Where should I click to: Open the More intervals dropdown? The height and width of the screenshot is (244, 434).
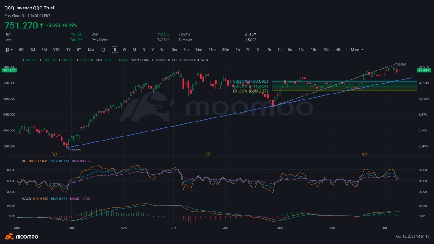pos(357,50)
